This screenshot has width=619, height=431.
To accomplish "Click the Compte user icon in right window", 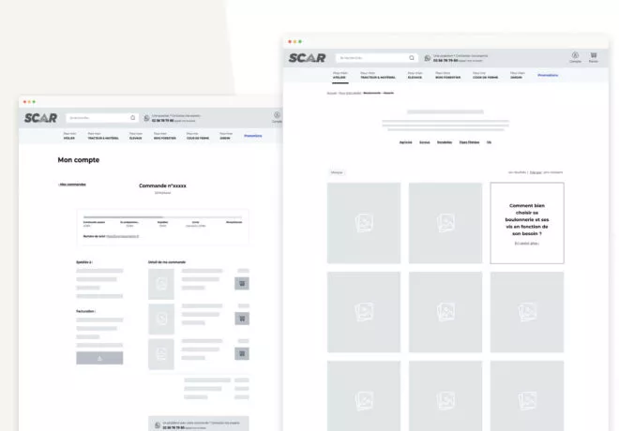I will tap(575, 56).
